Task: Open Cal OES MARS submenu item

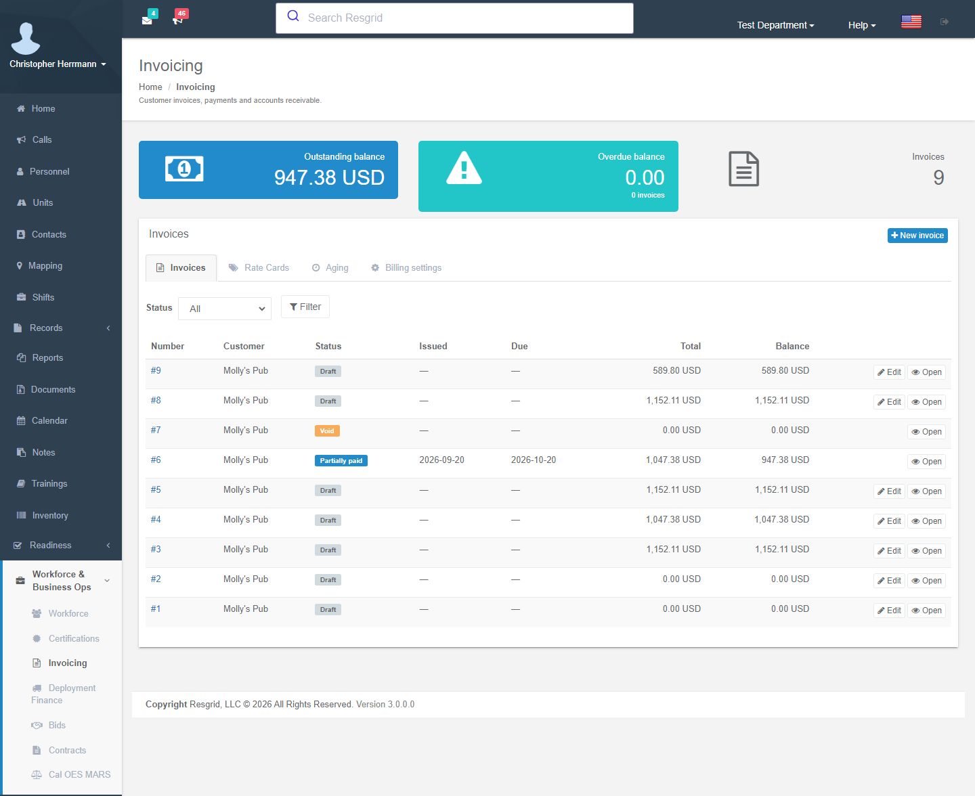Action: (x=79, y=774)
